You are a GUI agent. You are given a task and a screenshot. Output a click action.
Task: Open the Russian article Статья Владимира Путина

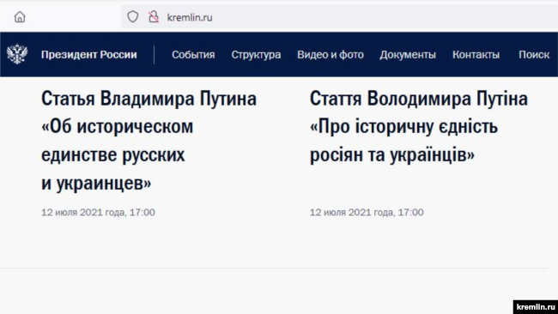tap(149, 141)
